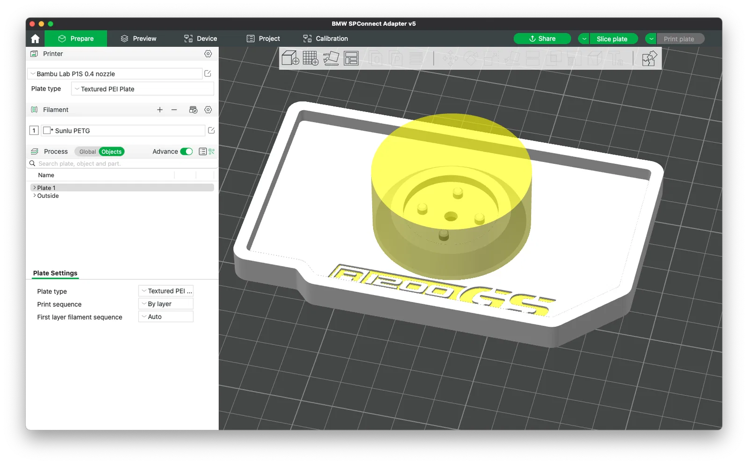748x464 pixels.
Task: Switch to the Project tab
Action: click(263, 39)
